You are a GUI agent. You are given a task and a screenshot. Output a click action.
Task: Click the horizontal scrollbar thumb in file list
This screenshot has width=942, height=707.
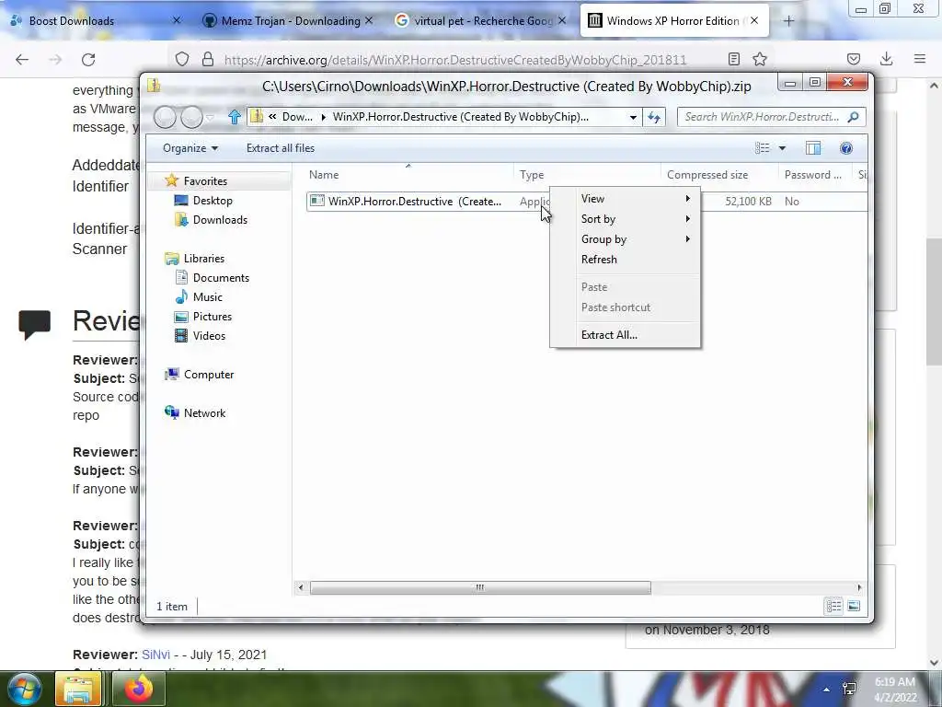480,587
